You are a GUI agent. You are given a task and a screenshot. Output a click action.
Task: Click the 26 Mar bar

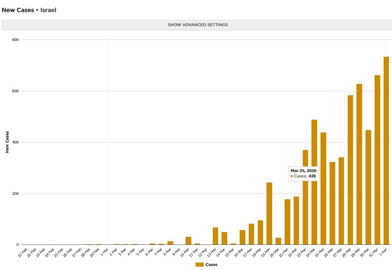coord(332,203)
